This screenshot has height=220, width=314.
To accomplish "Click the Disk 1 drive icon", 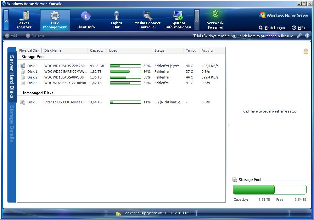I will [x=23, y=72].
